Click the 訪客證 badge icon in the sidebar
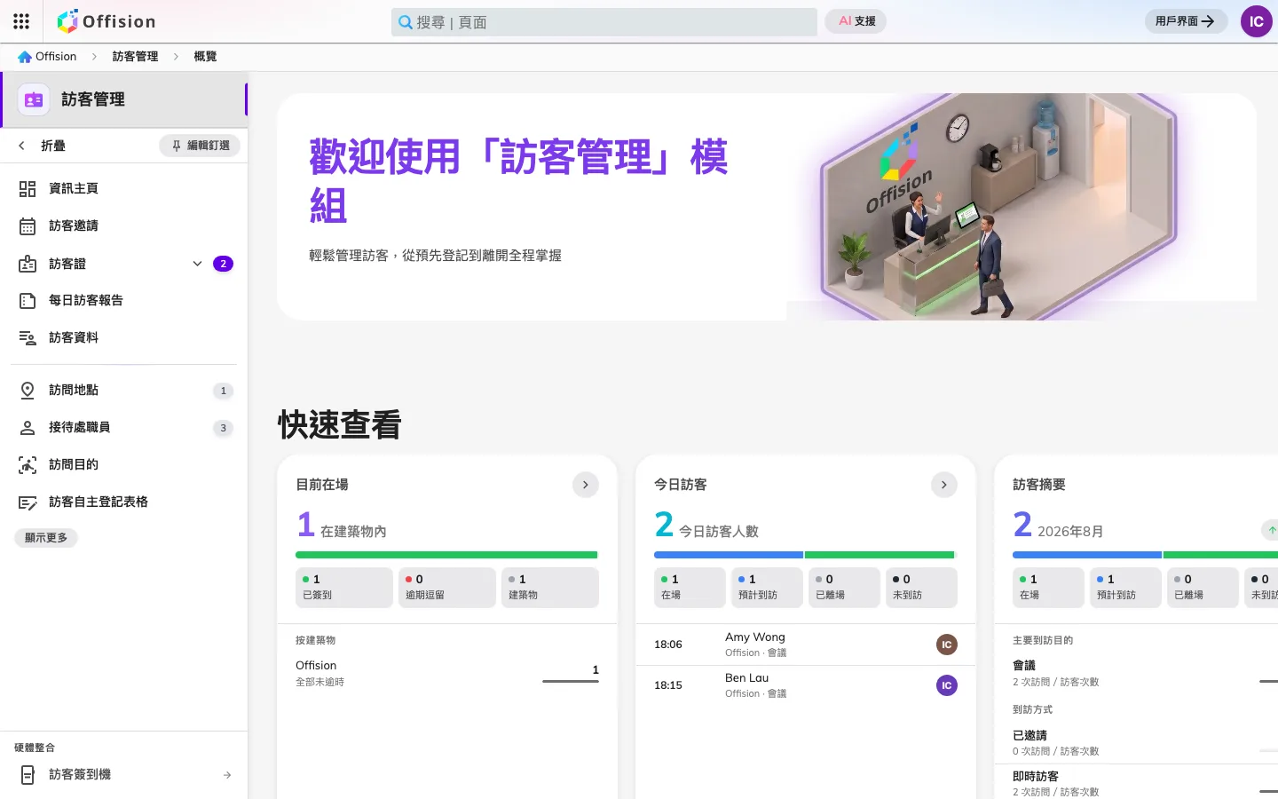 click(28, 264)
